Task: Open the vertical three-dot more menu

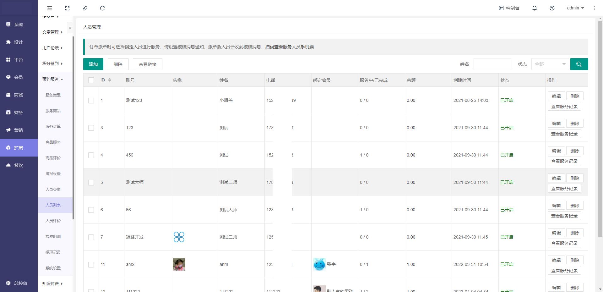Action: coord(594,8)
